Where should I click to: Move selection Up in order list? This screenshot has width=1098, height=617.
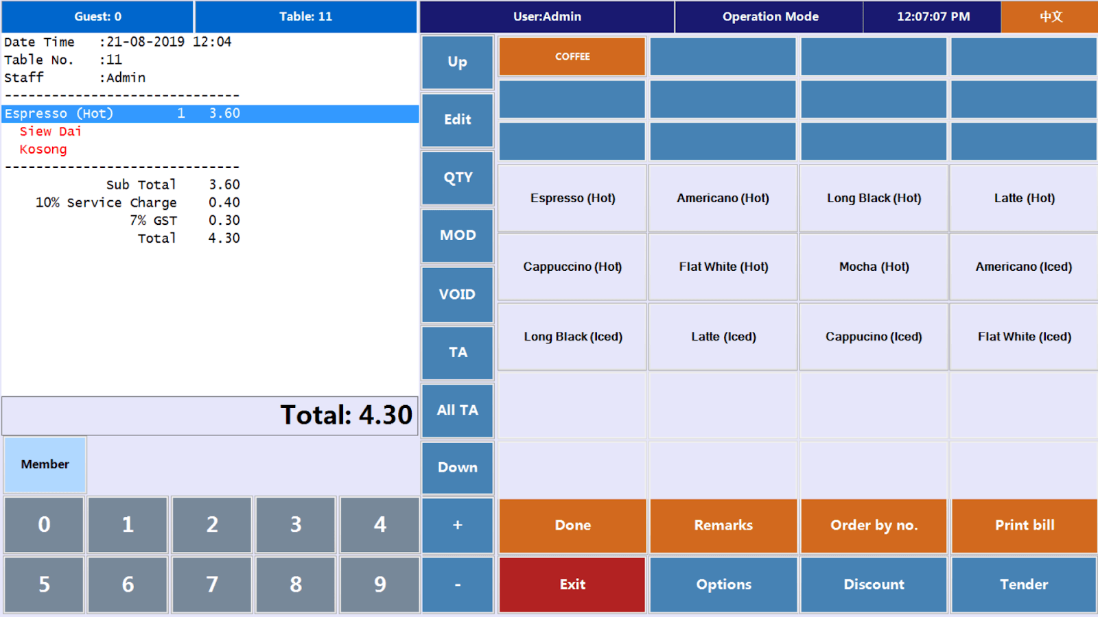[x=457, y=62]
